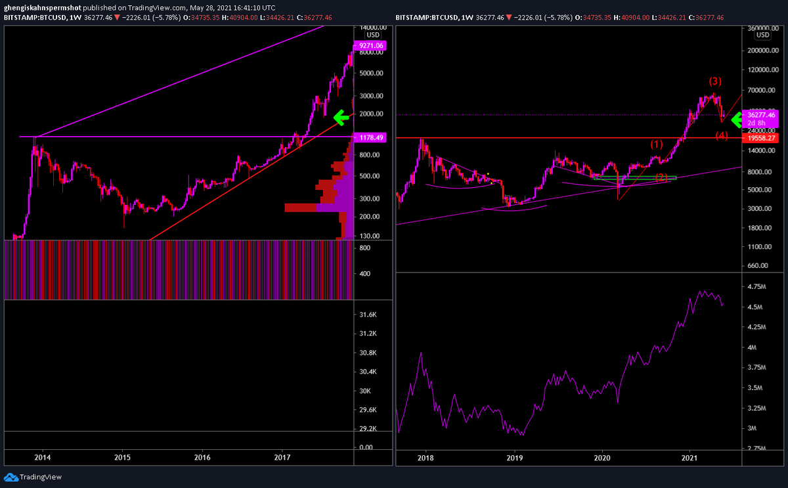Click the 1800.00 price scale value
The image size is (788, 488).
pos(760,228)
